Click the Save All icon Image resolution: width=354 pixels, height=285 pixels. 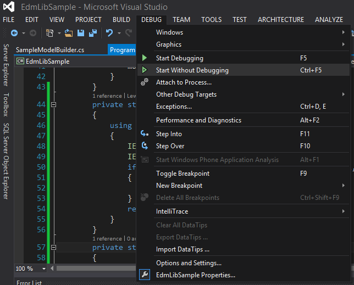93,33
